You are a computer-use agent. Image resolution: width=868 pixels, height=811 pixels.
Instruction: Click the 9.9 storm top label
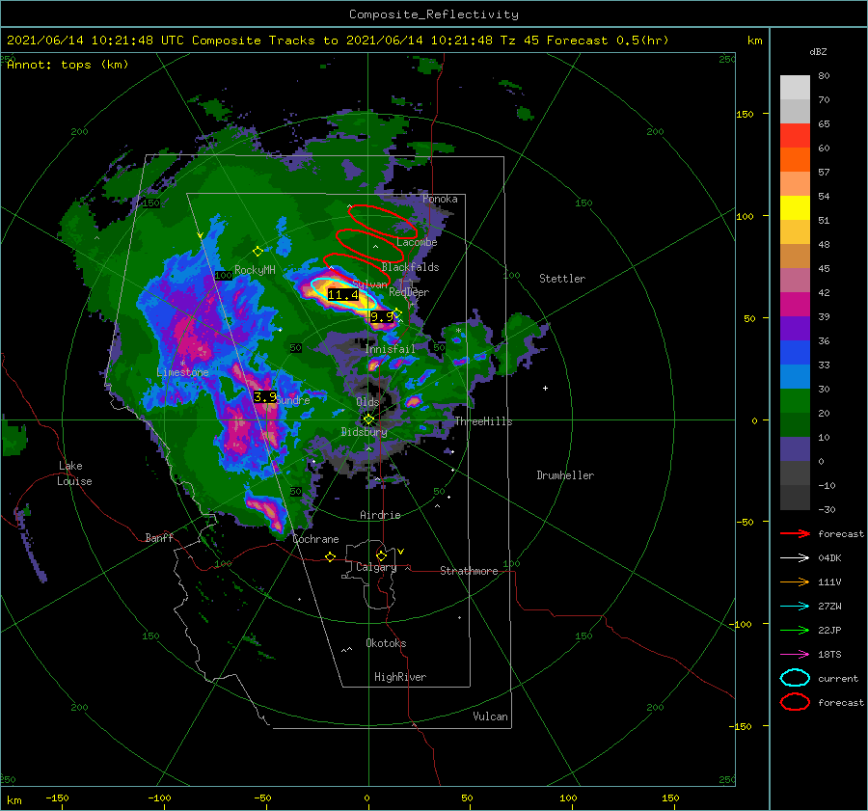381,316
